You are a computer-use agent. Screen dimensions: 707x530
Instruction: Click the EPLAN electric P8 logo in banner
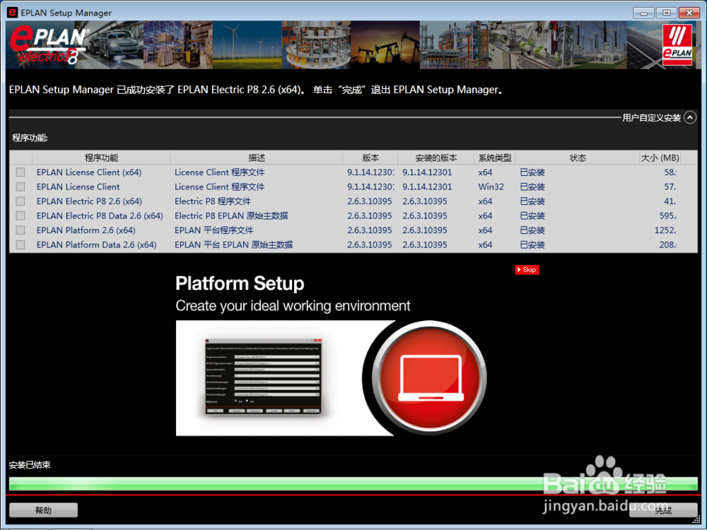coord(49,45)
